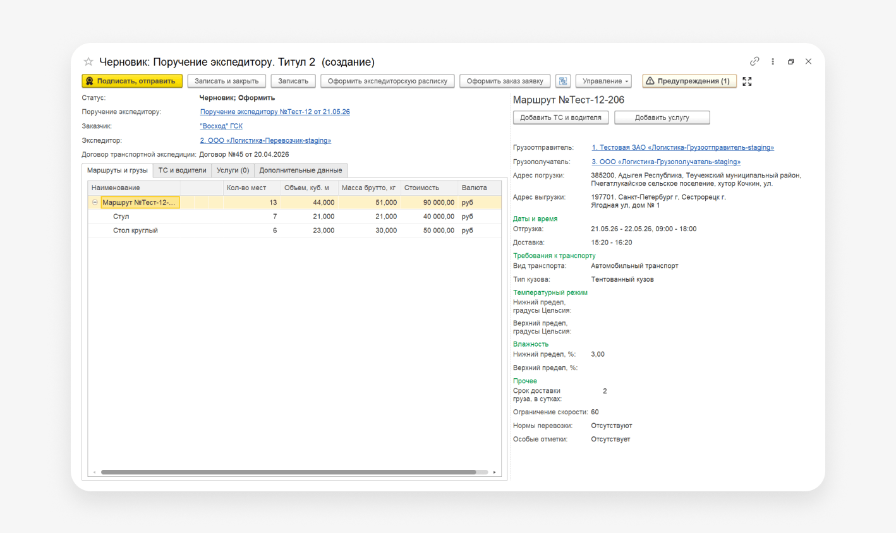Restore the window with the overlapping squares icon
Screen dimensions: 896x533
click(790, 61)
